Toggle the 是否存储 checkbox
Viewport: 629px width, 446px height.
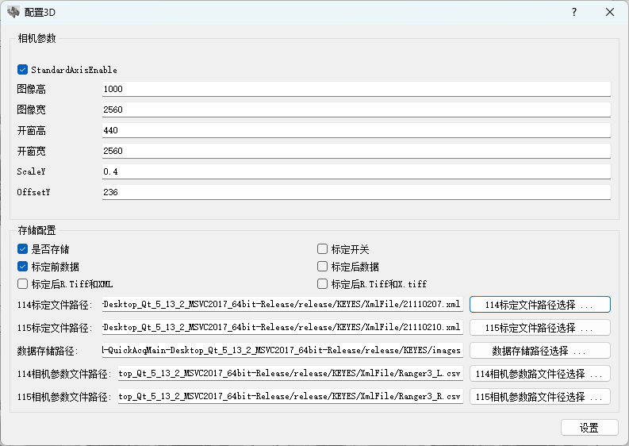click(x=23, y=249)
